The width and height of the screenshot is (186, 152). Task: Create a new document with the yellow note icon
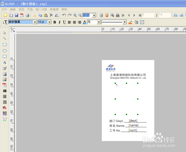click(x=5, y=15)
